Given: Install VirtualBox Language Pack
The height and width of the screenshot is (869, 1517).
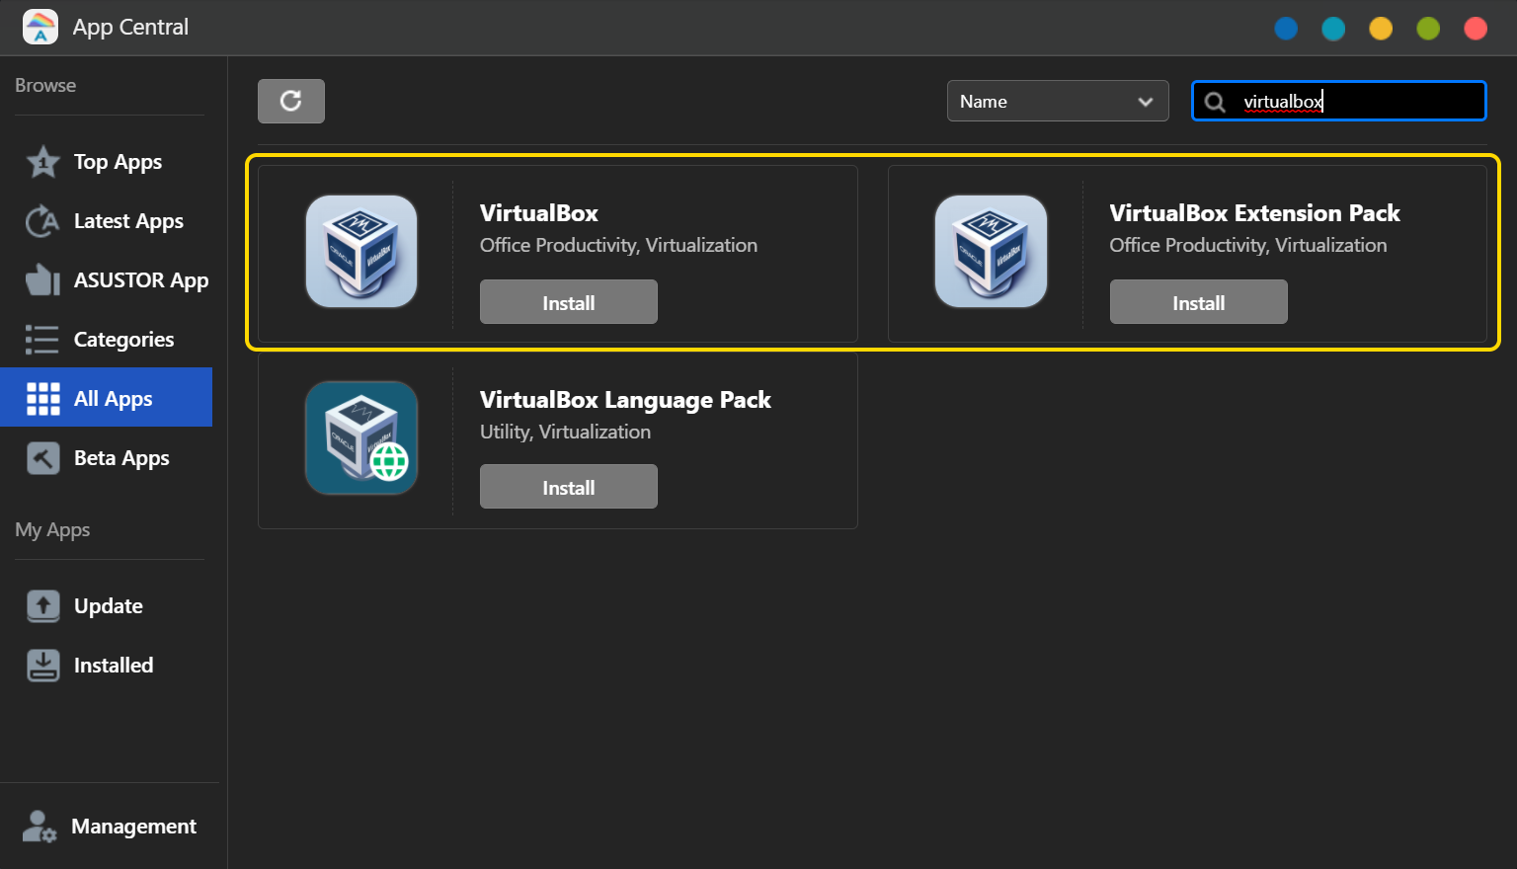Looking at the screenshot, I should pyautogui.click(x=569, y=487).
